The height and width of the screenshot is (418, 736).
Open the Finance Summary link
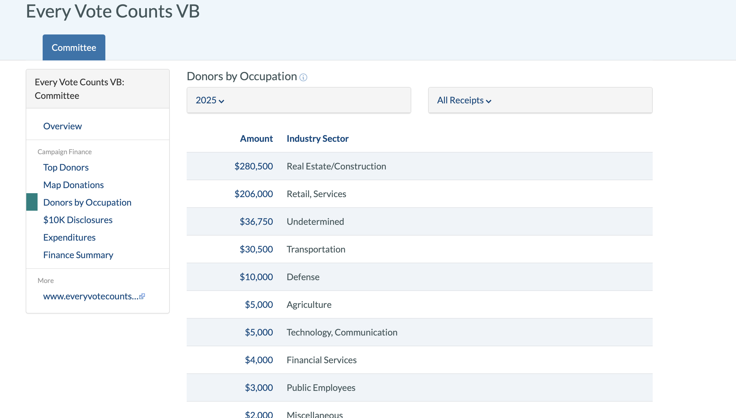[x=78, y=255]
